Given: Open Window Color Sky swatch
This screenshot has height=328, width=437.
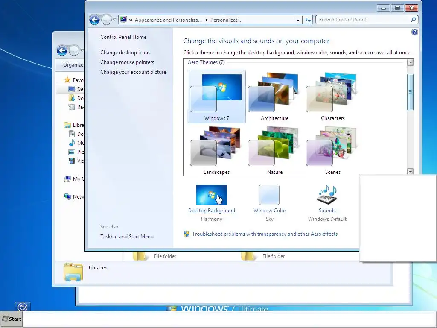Looking at the screenshot, I should click(x=269, y=195).
